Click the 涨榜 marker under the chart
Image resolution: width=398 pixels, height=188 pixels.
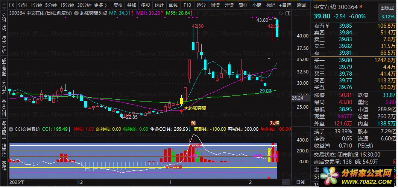275,123
